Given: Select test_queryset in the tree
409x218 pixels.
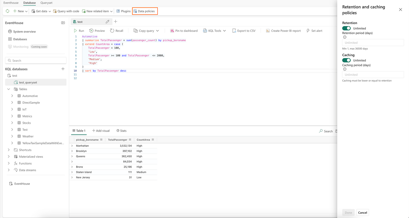Looking at the screenshot, I should pyautogui.click(x=36, y=82).
